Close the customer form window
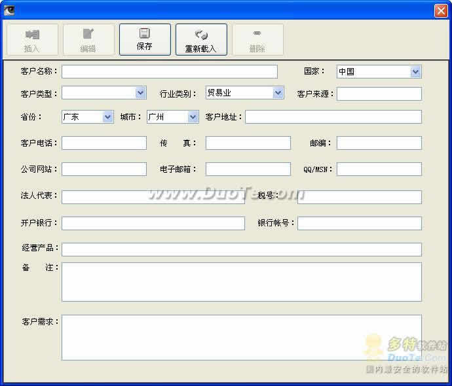Screen dimensions: 452x386 tap(441, 10)
